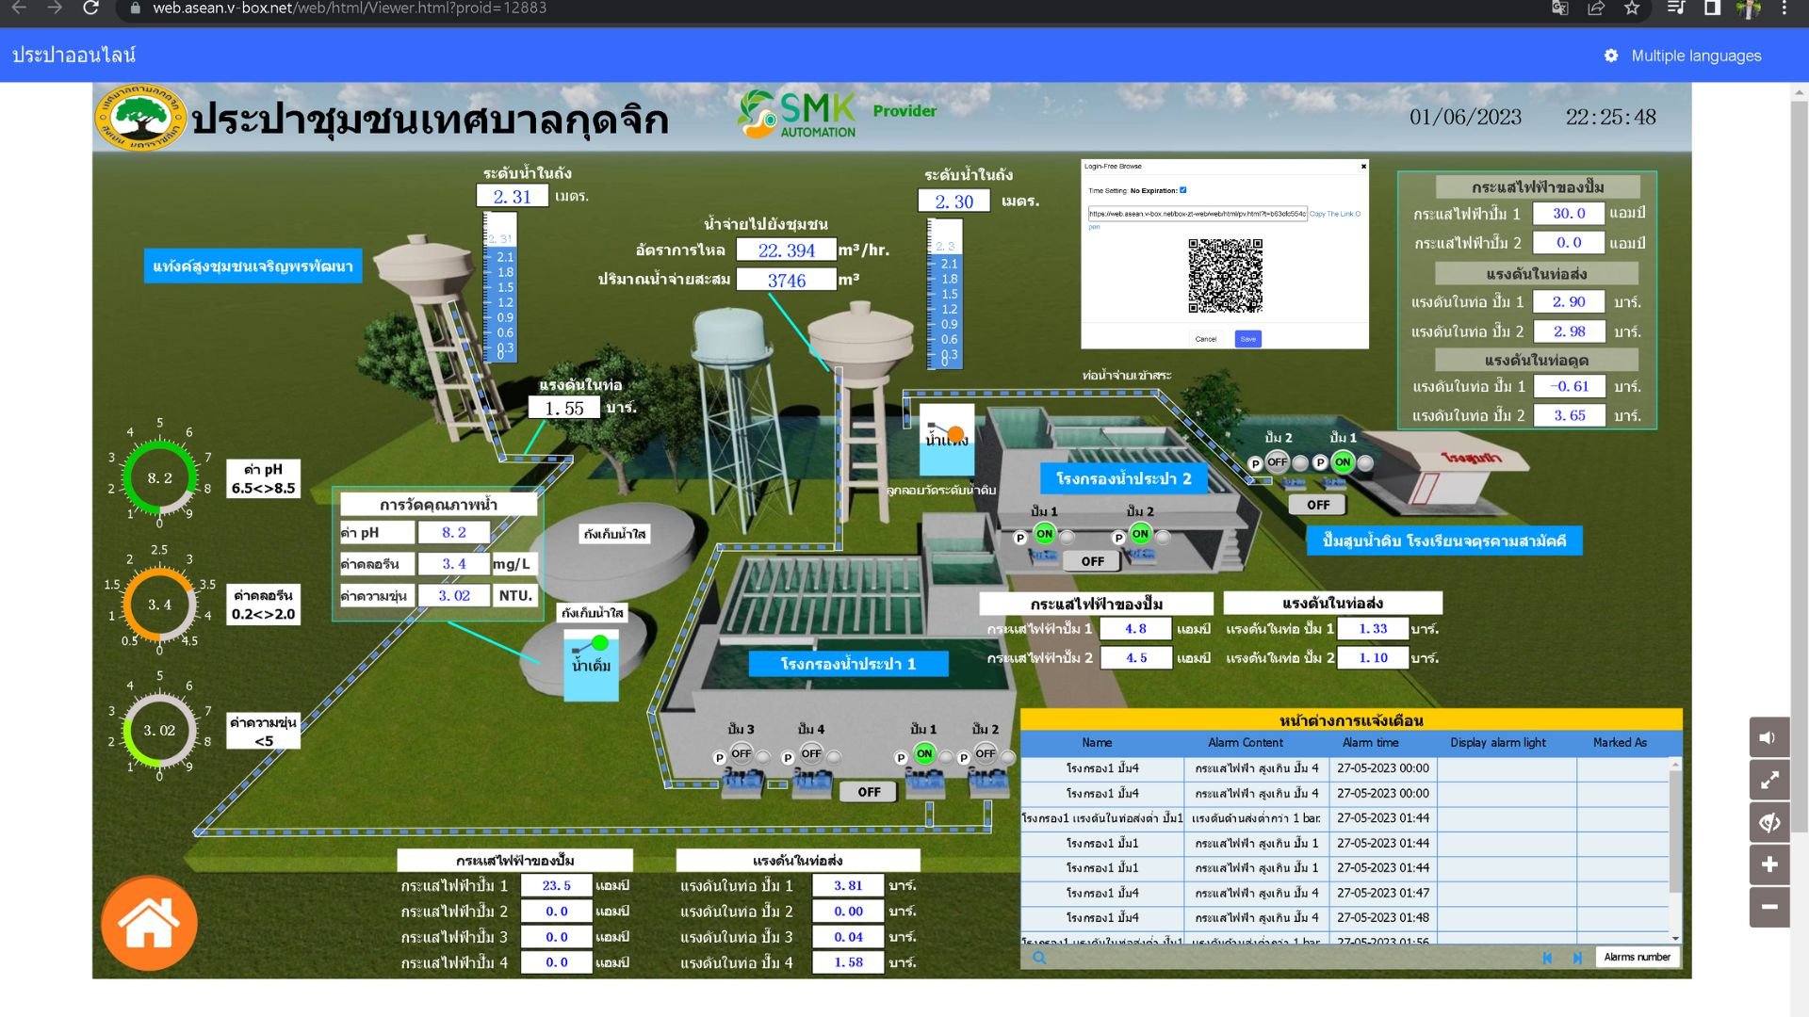Click the Copy The Link link
The width and height of the screenshot is (1809, 1017).
[x=1332, y=214]
